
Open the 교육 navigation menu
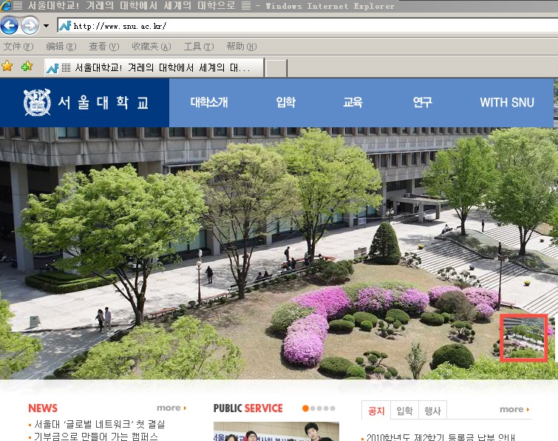click(353, 102)
